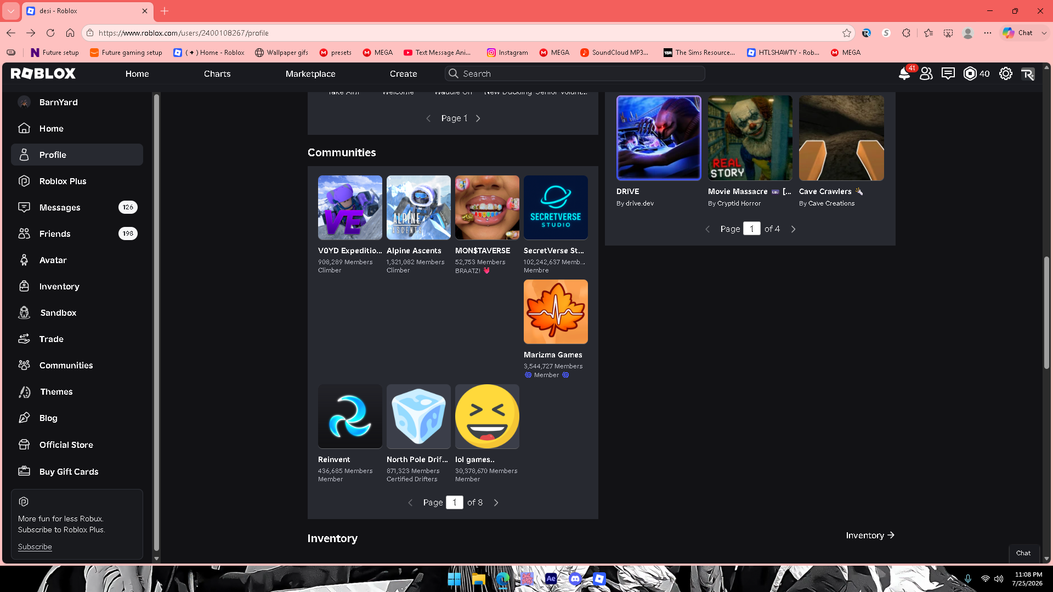The height and width of the screenshot is (592, 1053).
Task: Open new browser tab
Action: coord(165,11)
